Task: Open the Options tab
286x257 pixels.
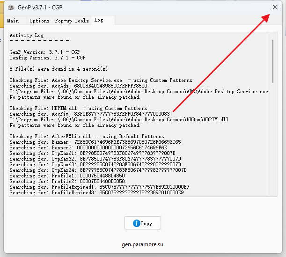Action: point(39,21)
